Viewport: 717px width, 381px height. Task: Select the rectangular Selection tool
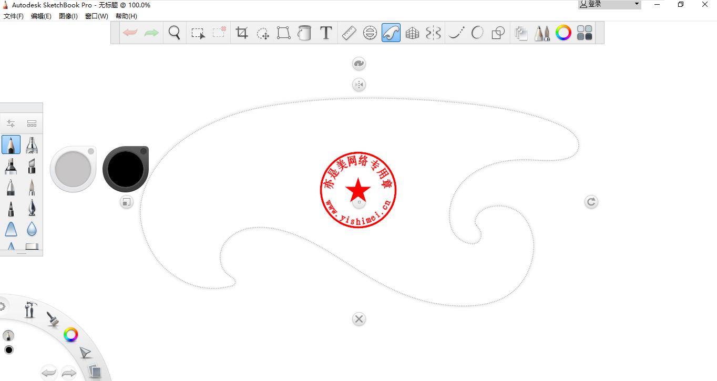point(198,33)
